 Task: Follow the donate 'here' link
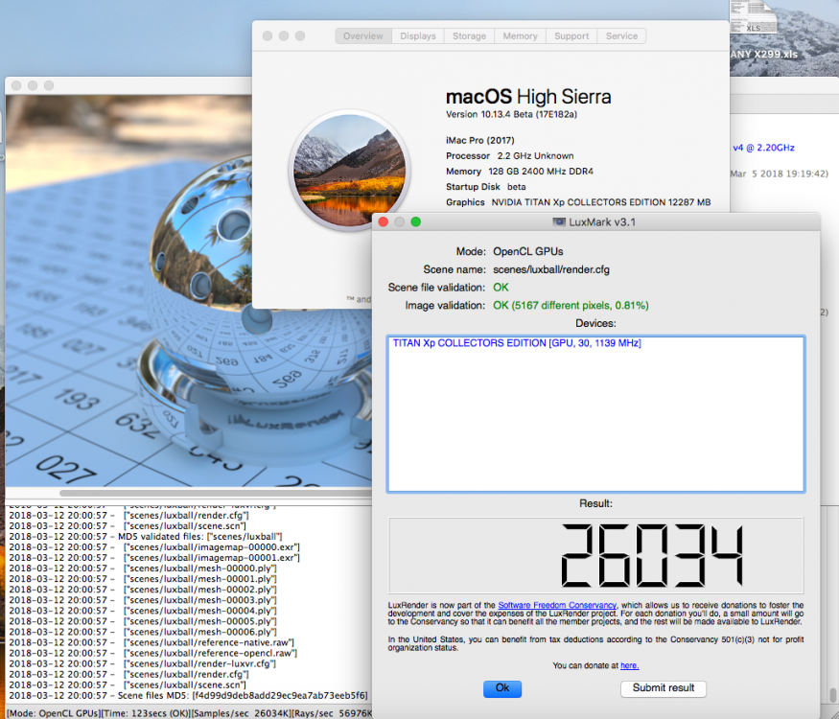(629, 665)
